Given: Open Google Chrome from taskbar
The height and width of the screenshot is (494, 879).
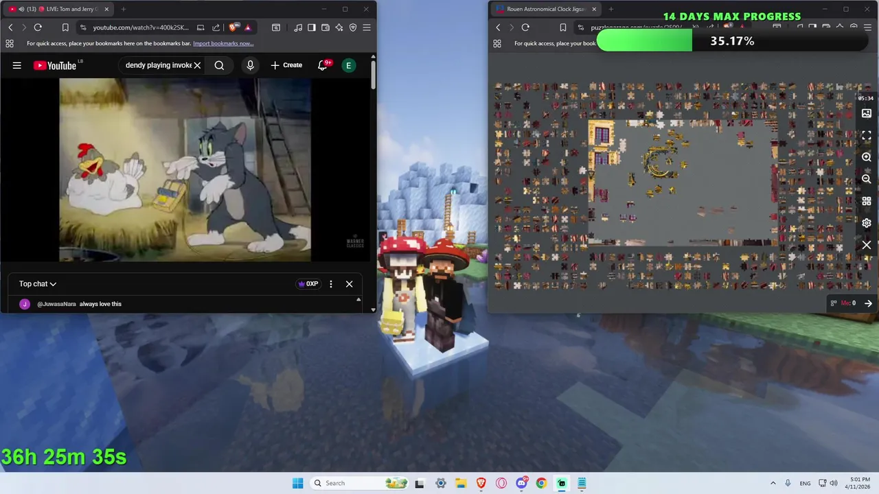Looking at the screenshot, I should coord(541,483).
